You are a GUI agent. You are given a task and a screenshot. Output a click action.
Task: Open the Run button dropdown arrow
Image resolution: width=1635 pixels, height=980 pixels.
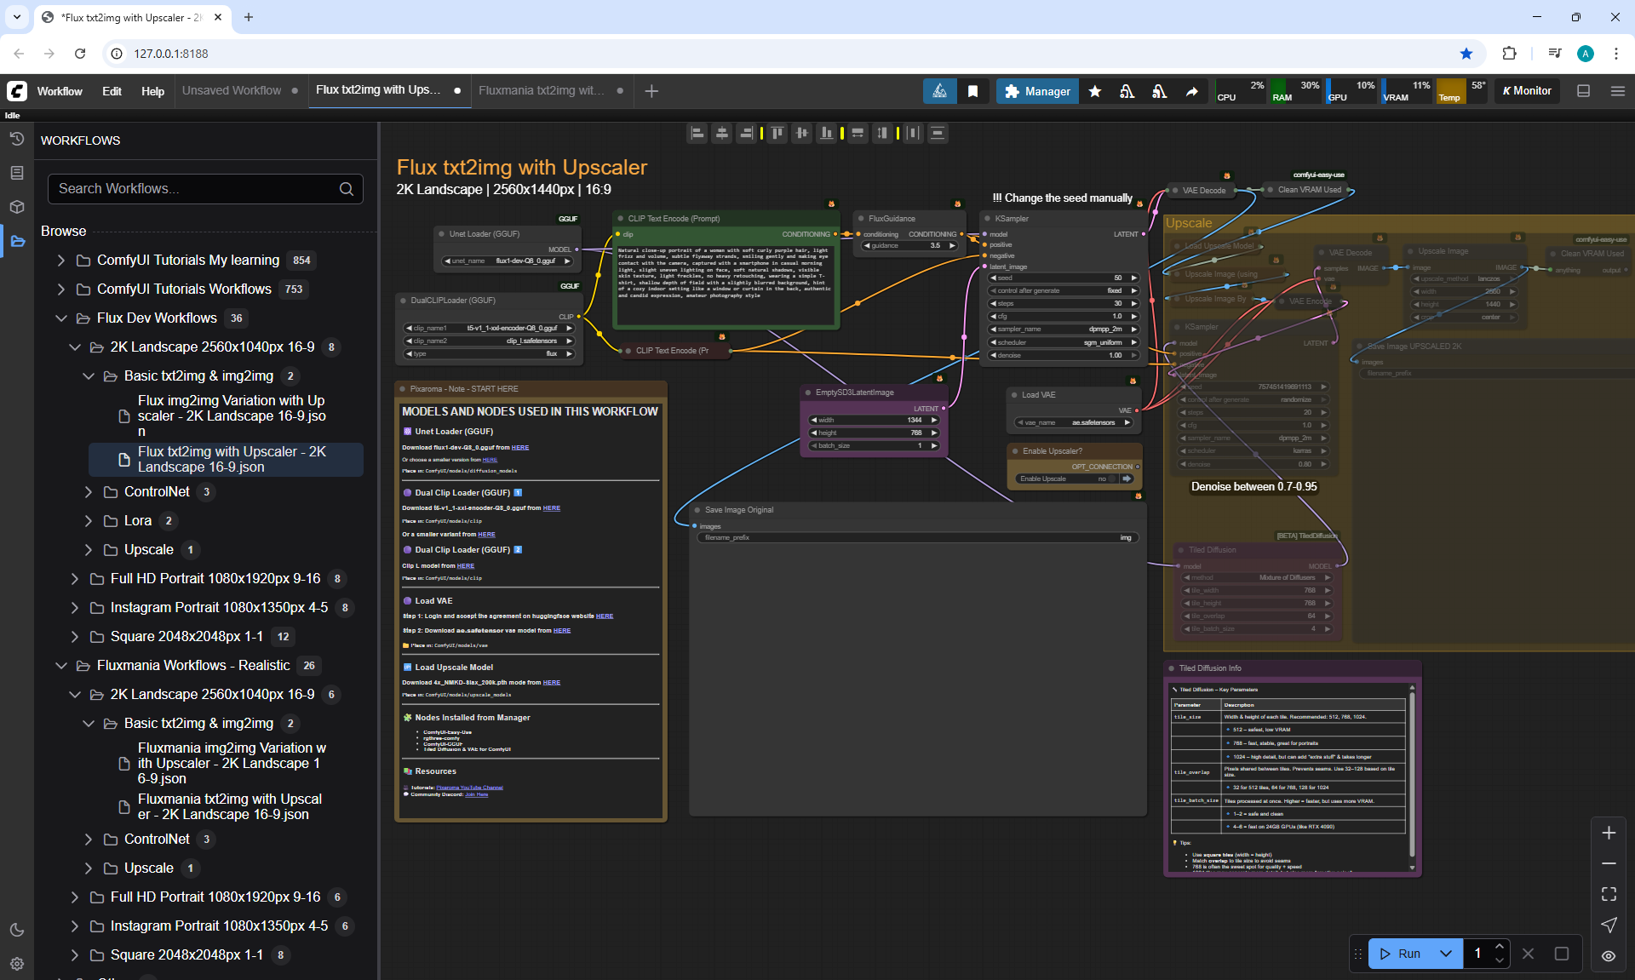coord(1446,954)
